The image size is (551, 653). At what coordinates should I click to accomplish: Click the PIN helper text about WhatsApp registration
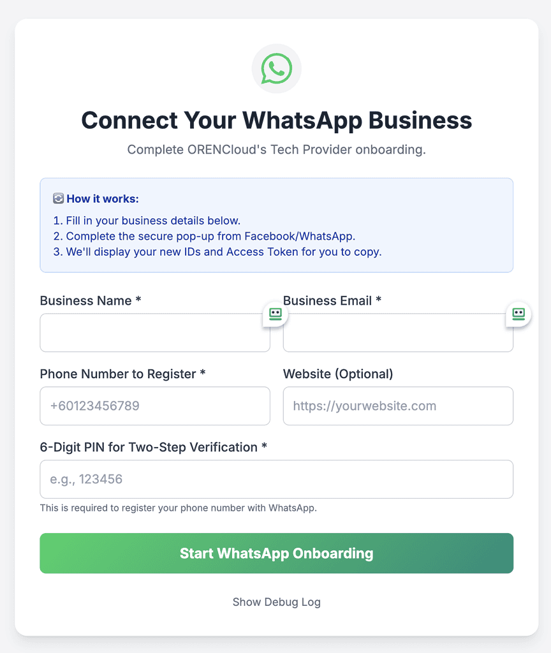point(179,508)
